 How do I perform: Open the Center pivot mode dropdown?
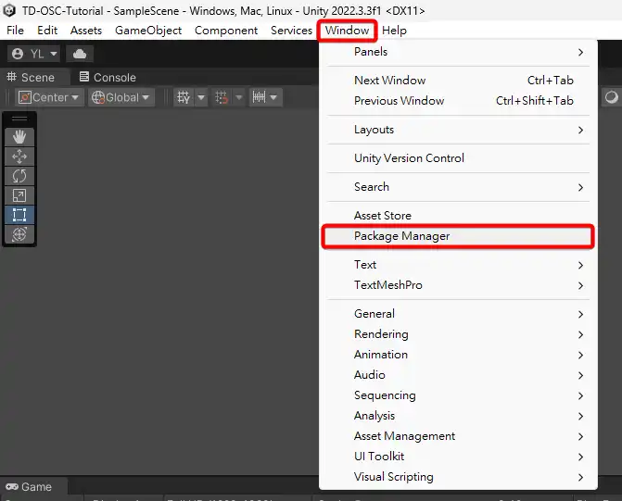(x=49, y=97)
